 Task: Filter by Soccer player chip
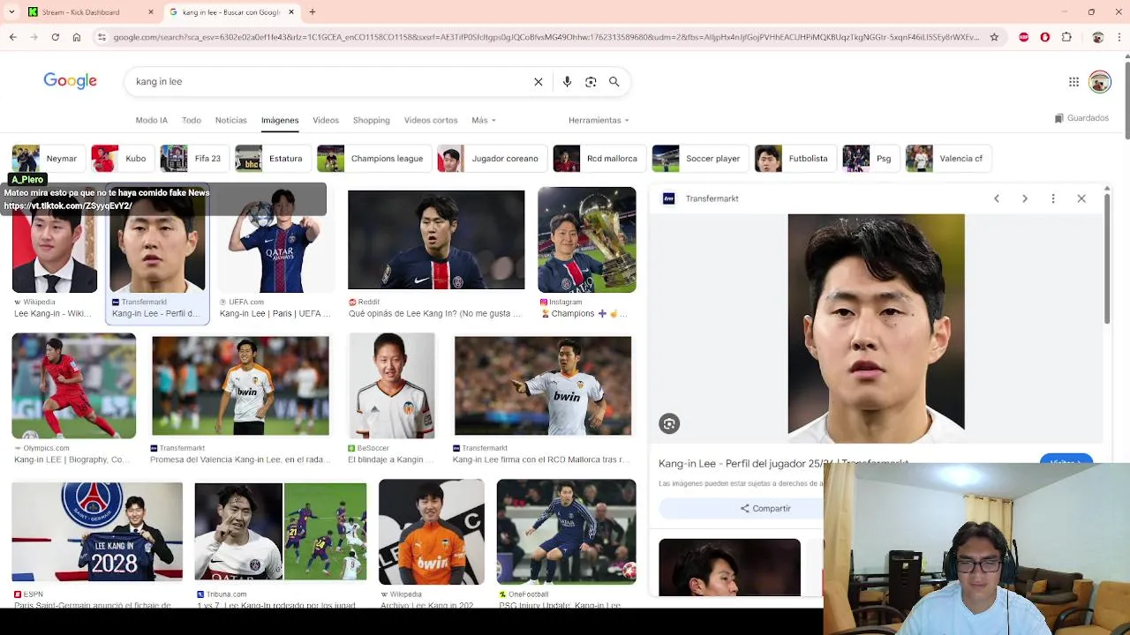[699, 159]
